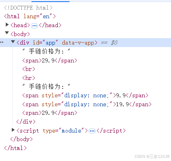
Task: Select the first span containing 29.9
Action: coord(50,60)
